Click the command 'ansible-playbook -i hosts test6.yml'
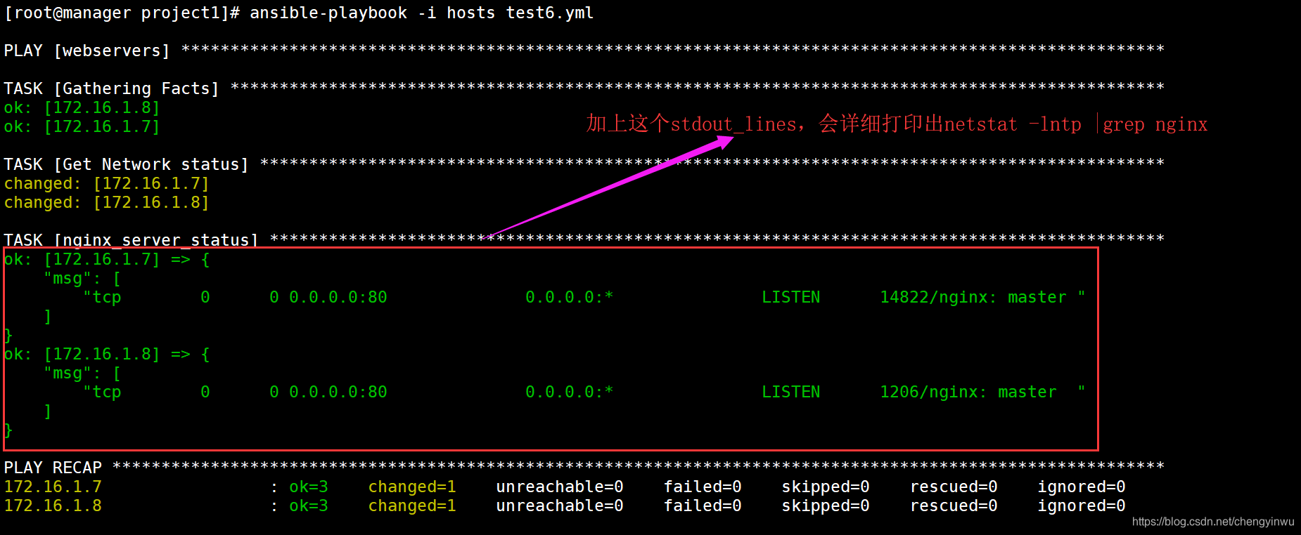The height and width of the screenshot is (535, 1301). (421, 13)
